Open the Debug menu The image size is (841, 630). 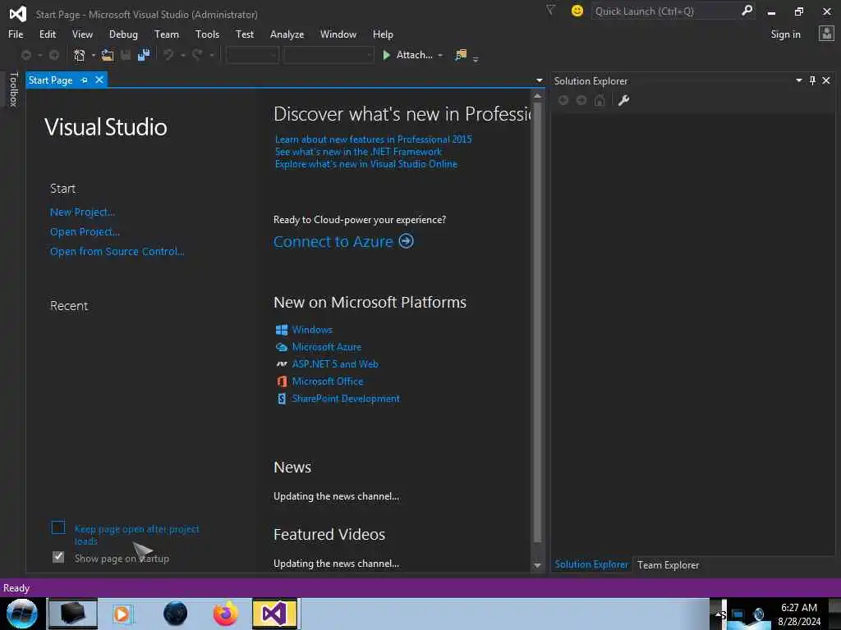click(123, 34)
